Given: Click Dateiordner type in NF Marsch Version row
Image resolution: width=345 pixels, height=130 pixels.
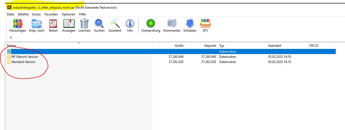Looking at the screenshot, I should pyautogui.click(x=228, y=57).
